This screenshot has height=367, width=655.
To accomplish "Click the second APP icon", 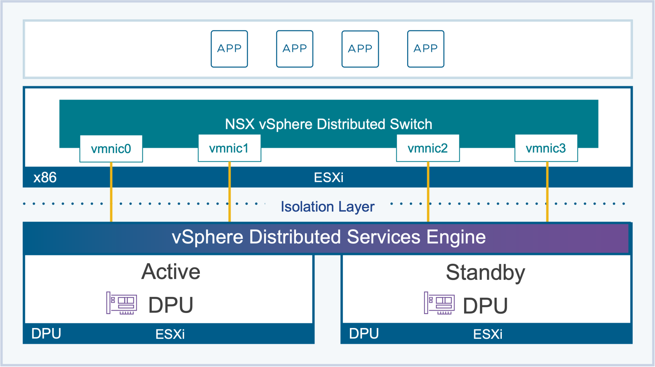I will pos(294,48).
